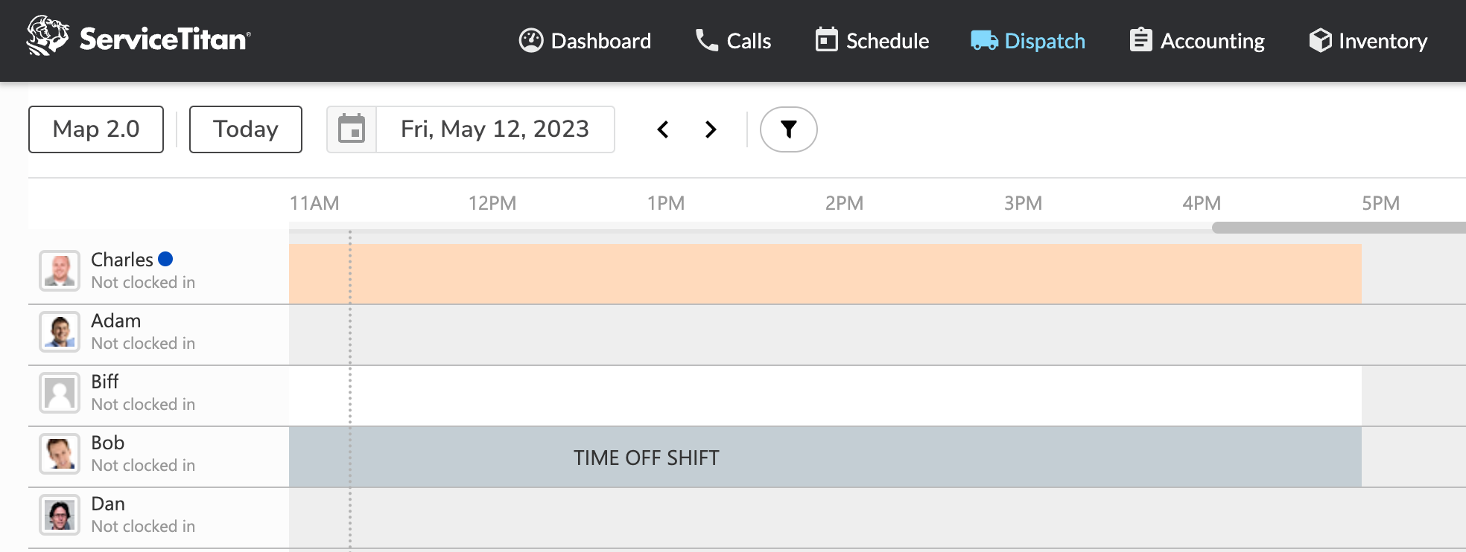This screenshot has width=1466, height=552.
Task: Toggle Charles's blue availability status dot
Action: pyautogui.click(x=165, y=260)
